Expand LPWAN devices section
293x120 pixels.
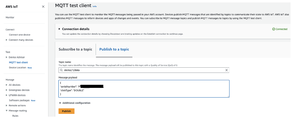(x=7, y=95)
